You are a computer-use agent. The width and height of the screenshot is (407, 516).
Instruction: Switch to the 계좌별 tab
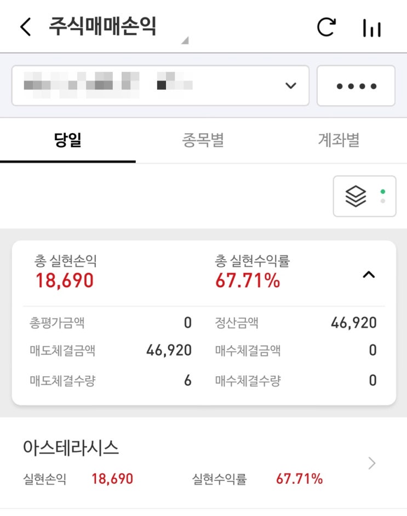(x=339, y=140)
